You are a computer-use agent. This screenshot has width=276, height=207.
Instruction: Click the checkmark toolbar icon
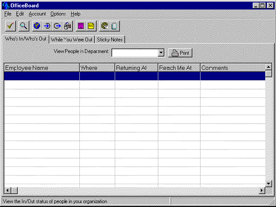[x=11, y=26]
